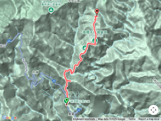Click Route 20 shield near 向陽
161x121 pixels.
point(54,81)
